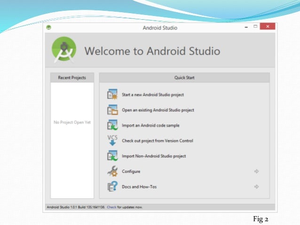Click the small Android Studio title bar icon
300x225 pixels.
point(49,27)
